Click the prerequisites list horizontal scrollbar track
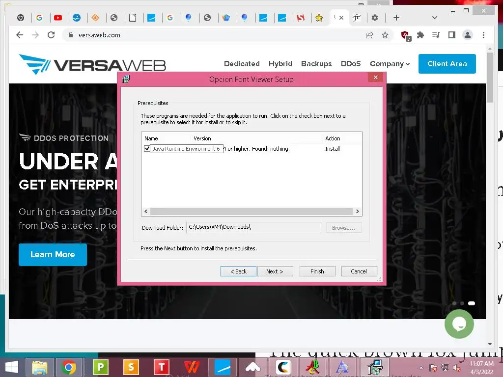The width and height of the screenshot is (503, 377). pos(251,211)
